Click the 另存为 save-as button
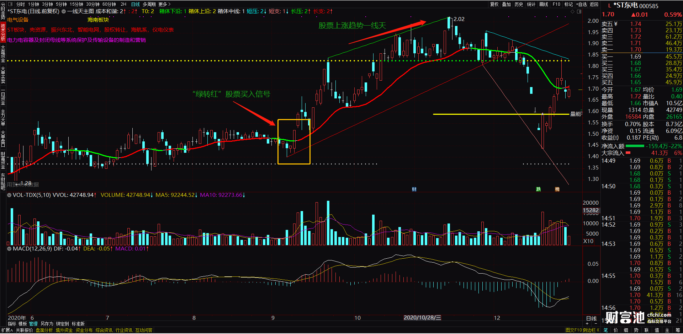The height and width of the screenshot is (334, 683). (47, 324)
